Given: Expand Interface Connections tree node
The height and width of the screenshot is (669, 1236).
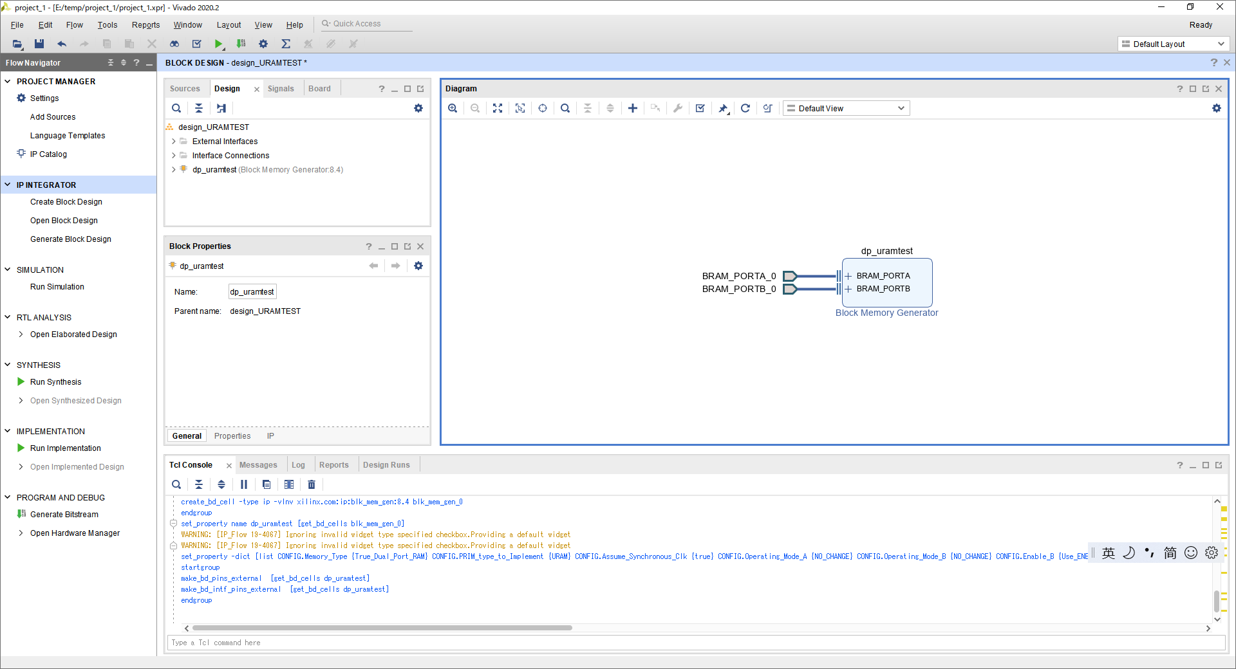Looking at the screenshot, I should click(174, 156).
